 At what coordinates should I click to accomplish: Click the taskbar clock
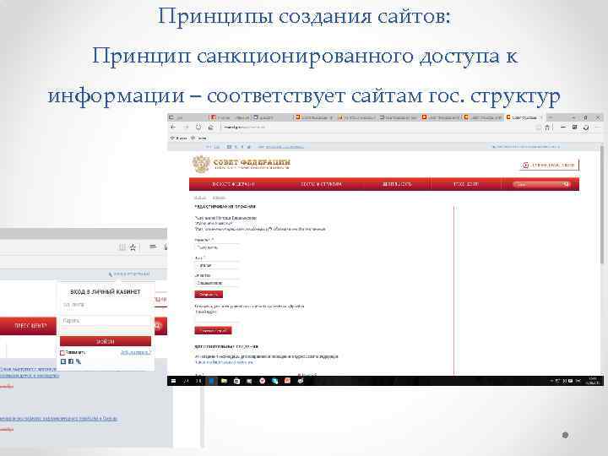(x=593, y=381)
